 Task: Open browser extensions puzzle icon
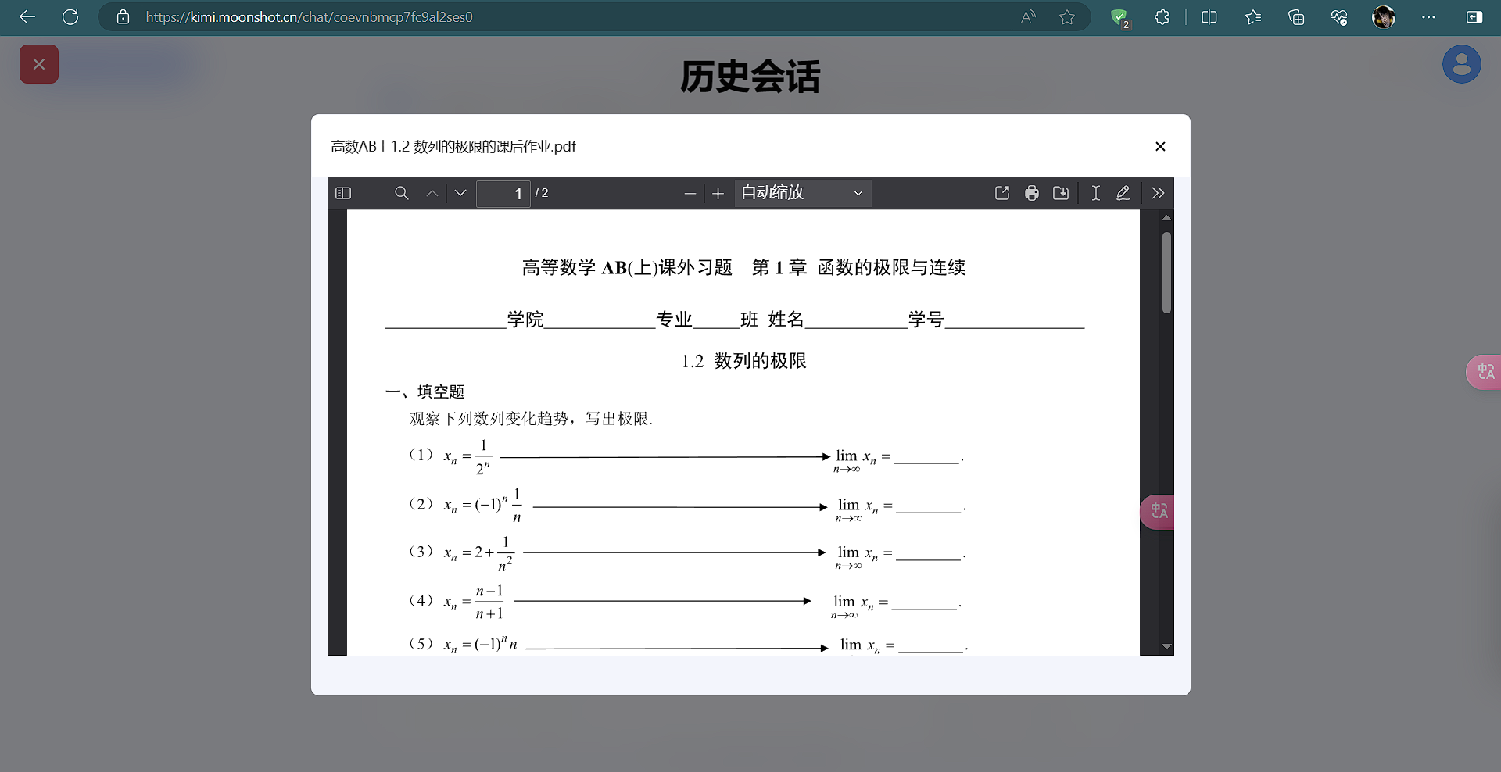point(1162,17)
